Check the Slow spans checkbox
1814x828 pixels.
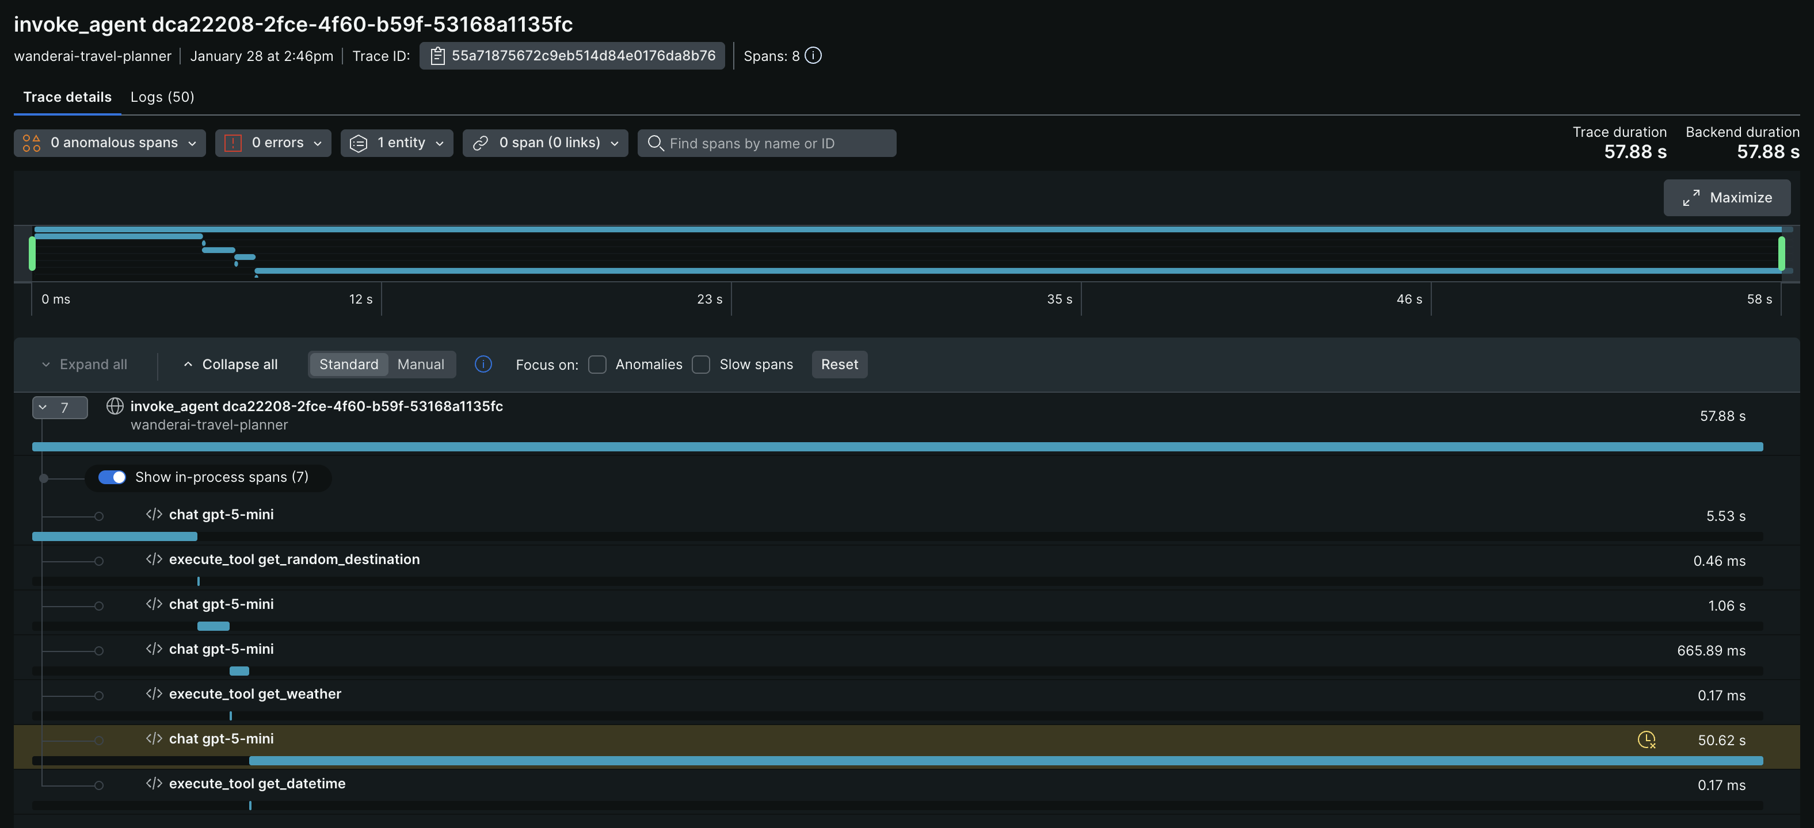pyautogui.click(x=700, y=365)
